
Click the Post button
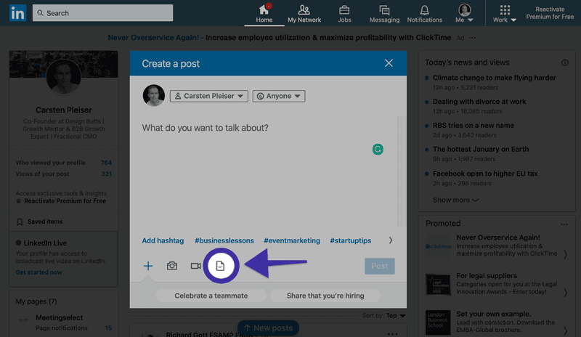[379, 267]
